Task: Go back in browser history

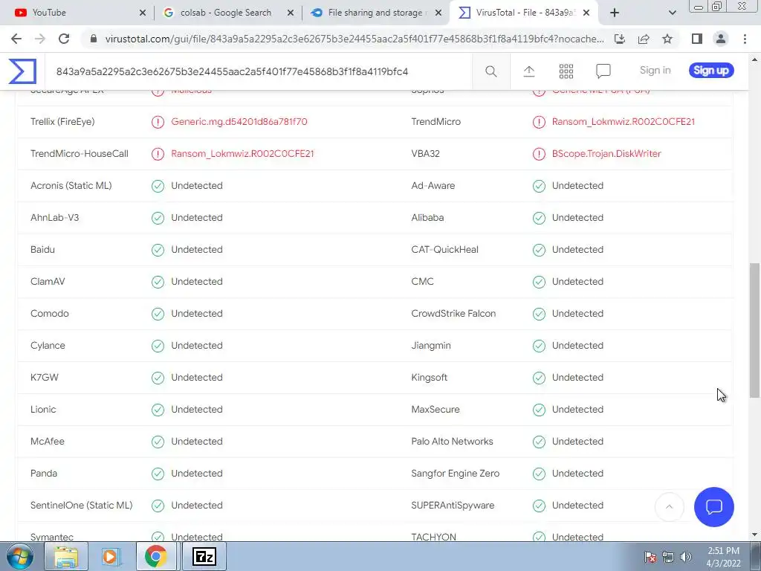Action: [x=16, y=39]
